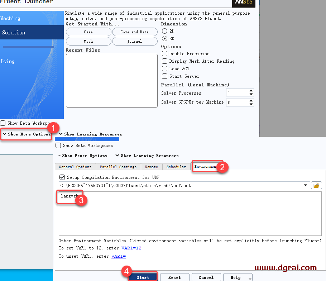Select the Meshing workspace
The width and height of the screenshot is (326, 281).
pos(32,18)
